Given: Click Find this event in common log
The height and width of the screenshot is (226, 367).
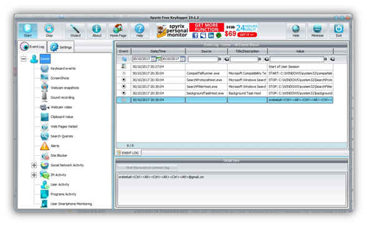Looking at the screenshot, I should point(147,167).
